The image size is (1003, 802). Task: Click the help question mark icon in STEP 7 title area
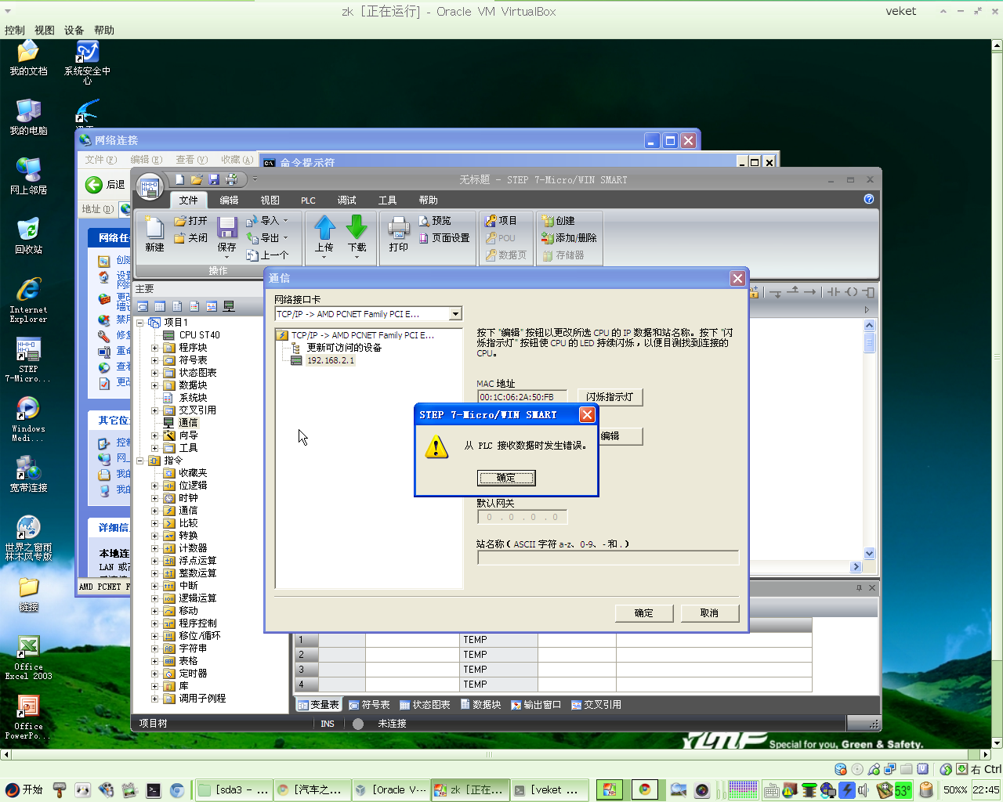point(868,199)
